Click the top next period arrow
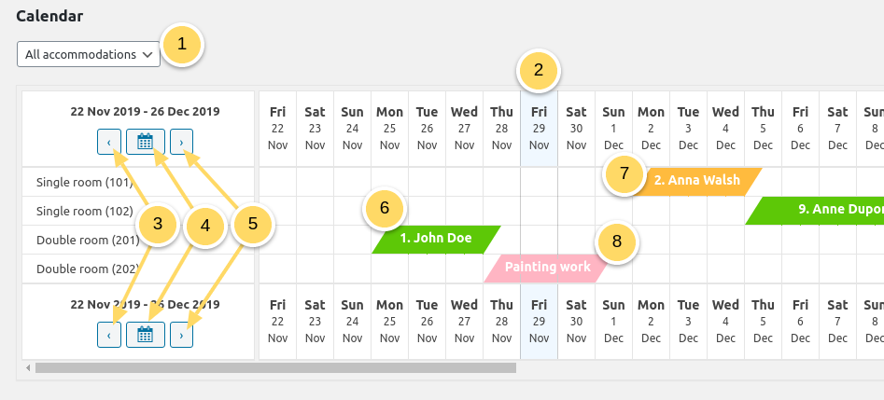The image size is (884, 400). 182,142
